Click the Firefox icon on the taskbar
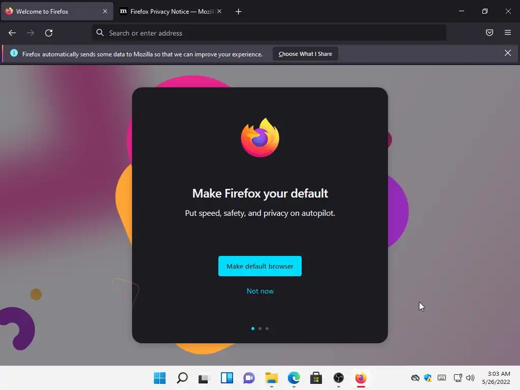The height and width of the screenshot is (390, 520). tap(361, 378)
